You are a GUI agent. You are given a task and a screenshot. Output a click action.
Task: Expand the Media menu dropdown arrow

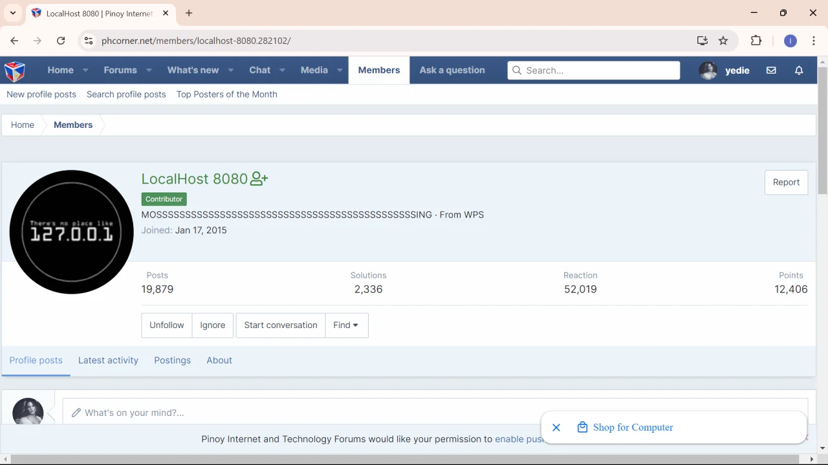[x=340, y=70]
